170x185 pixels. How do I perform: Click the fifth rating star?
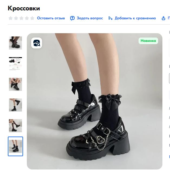(32, 18)
